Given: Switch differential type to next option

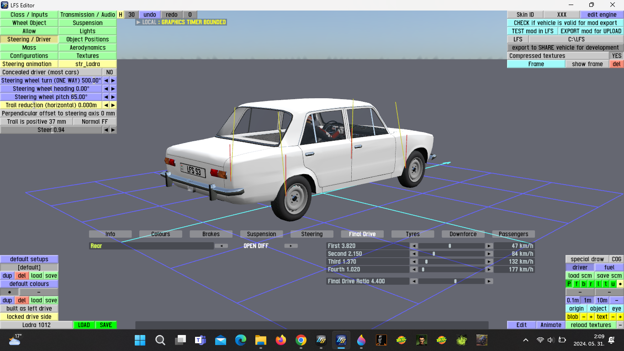Looking at the screenshot, I should [x=291, y=246].
